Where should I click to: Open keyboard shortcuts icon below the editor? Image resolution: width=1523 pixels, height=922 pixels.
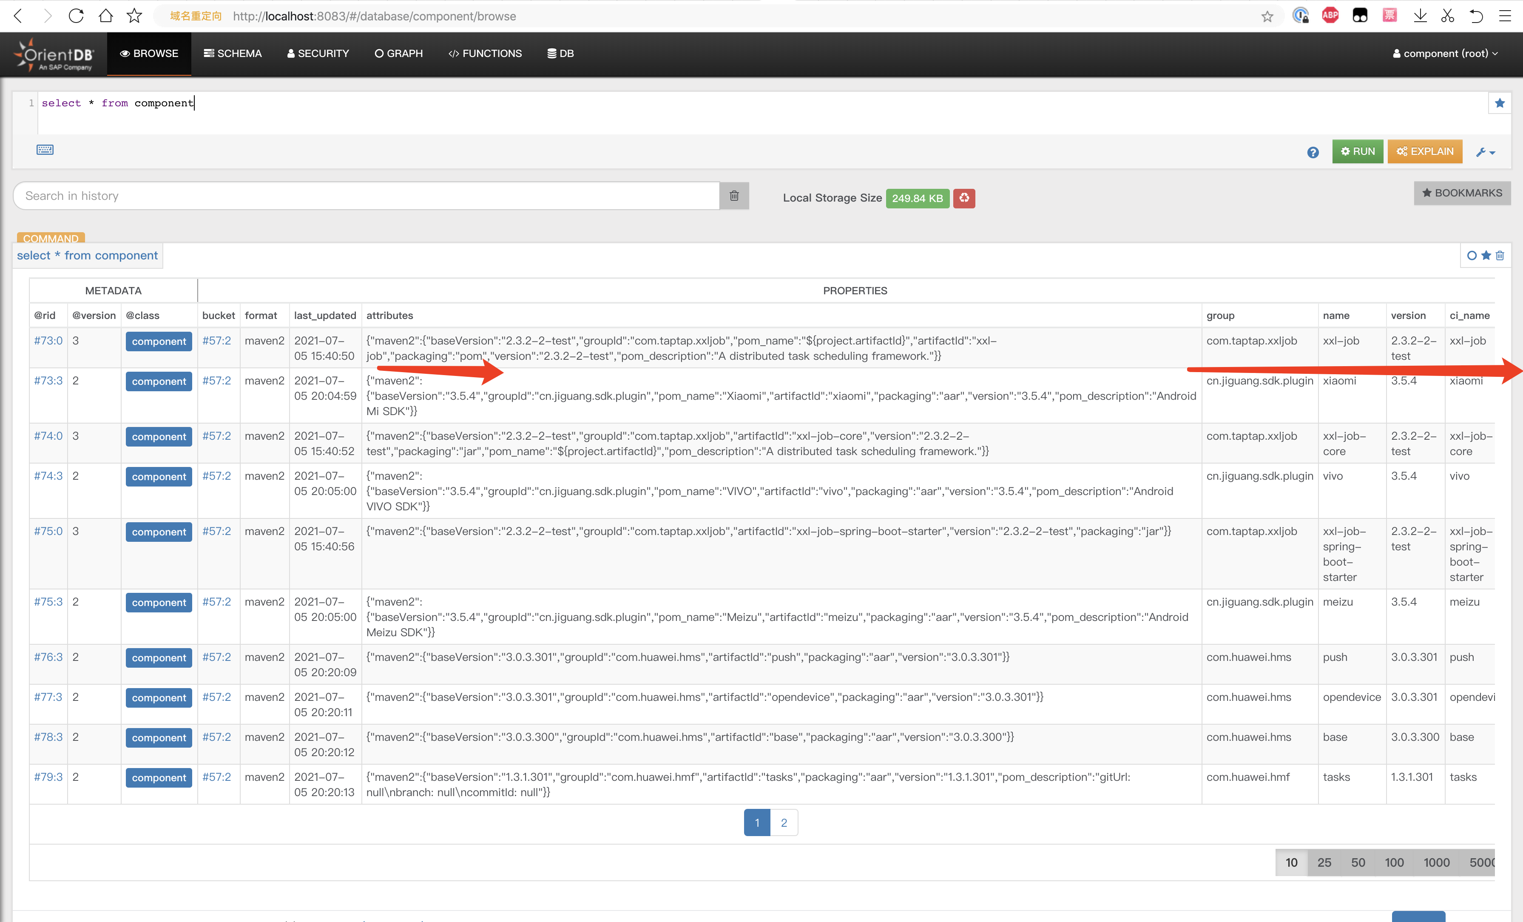point(45,150)
